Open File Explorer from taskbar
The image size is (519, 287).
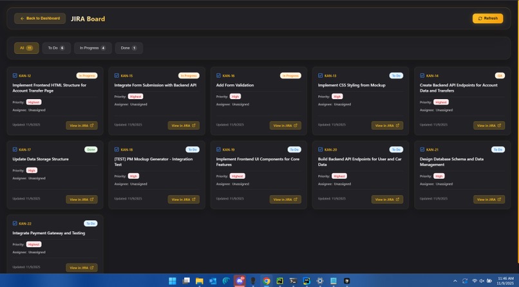point(199,281)
